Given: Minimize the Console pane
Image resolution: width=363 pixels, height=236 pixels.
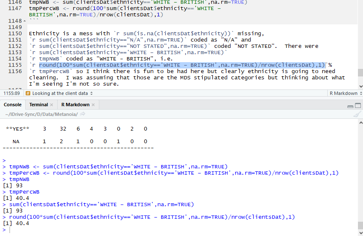Looking at the screenshot, I should pos(350,106).
